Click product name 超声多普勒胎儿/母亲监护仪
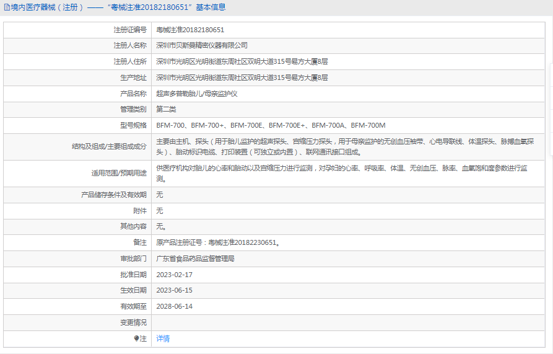 coord(197,94)
